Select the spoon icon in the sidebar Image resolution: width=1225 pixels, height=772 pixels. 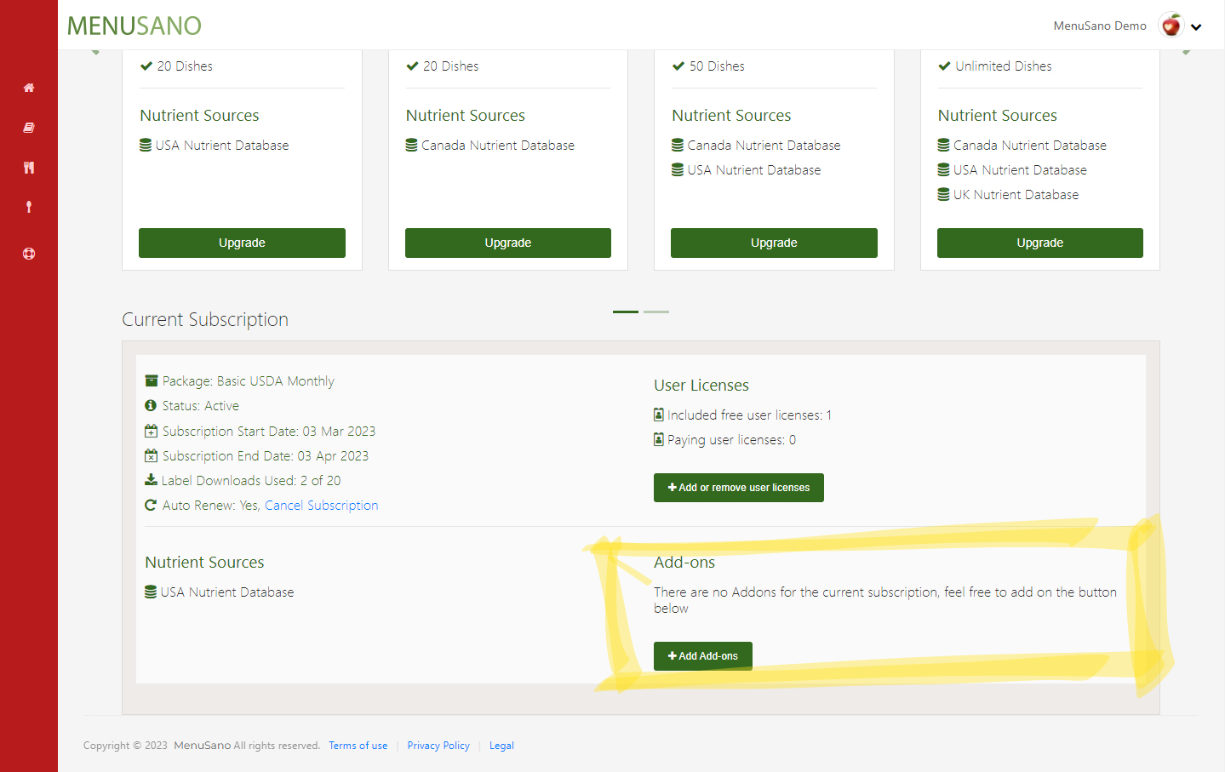point(29,207)
